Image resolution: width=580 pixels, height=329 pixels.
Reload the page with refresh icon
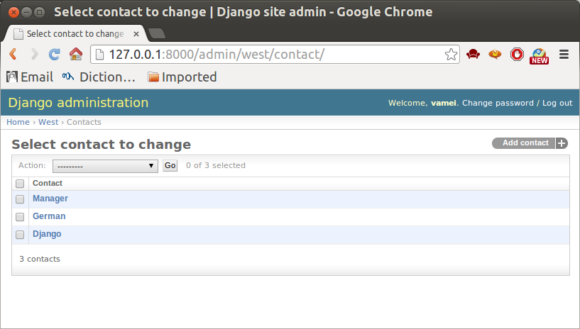pyautogui.click(x=55, y=55)
